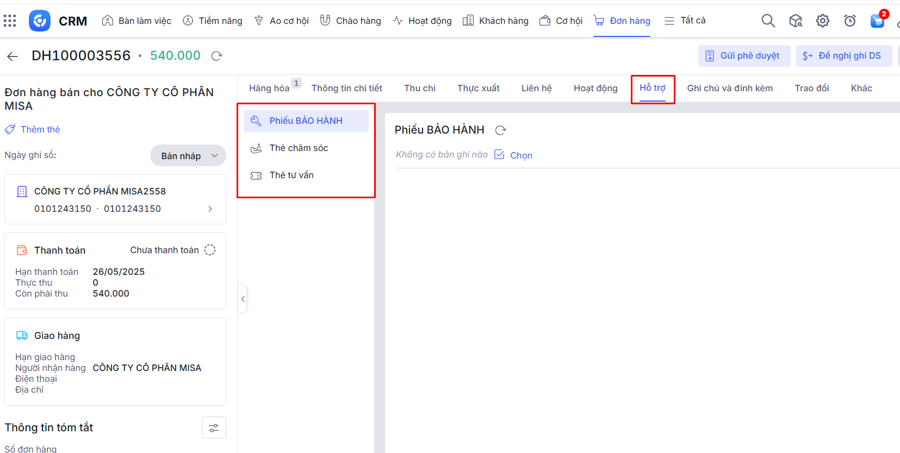Image resolution: width=900 pixels, height=453 pixels.
Task: Click the search magnifier icon
Action: click(768, 21)
